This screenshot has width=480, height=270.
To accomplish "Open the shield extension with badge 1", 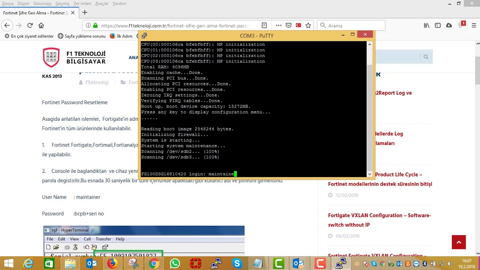I will (462, 25).
